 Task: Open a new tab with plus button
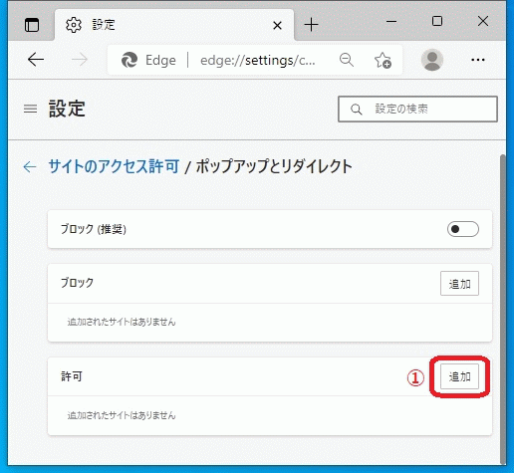(x=311, y=25)
